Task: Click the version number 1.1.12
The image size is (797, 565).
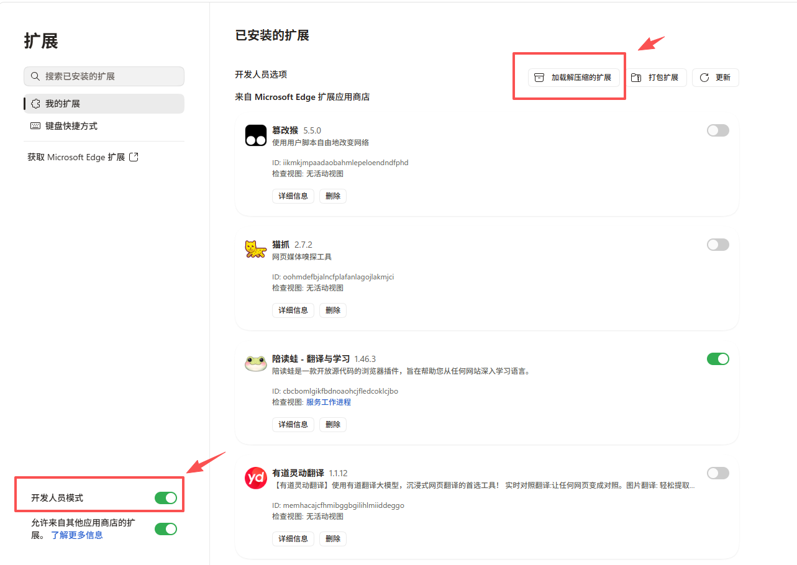Action: click(338, 474)
